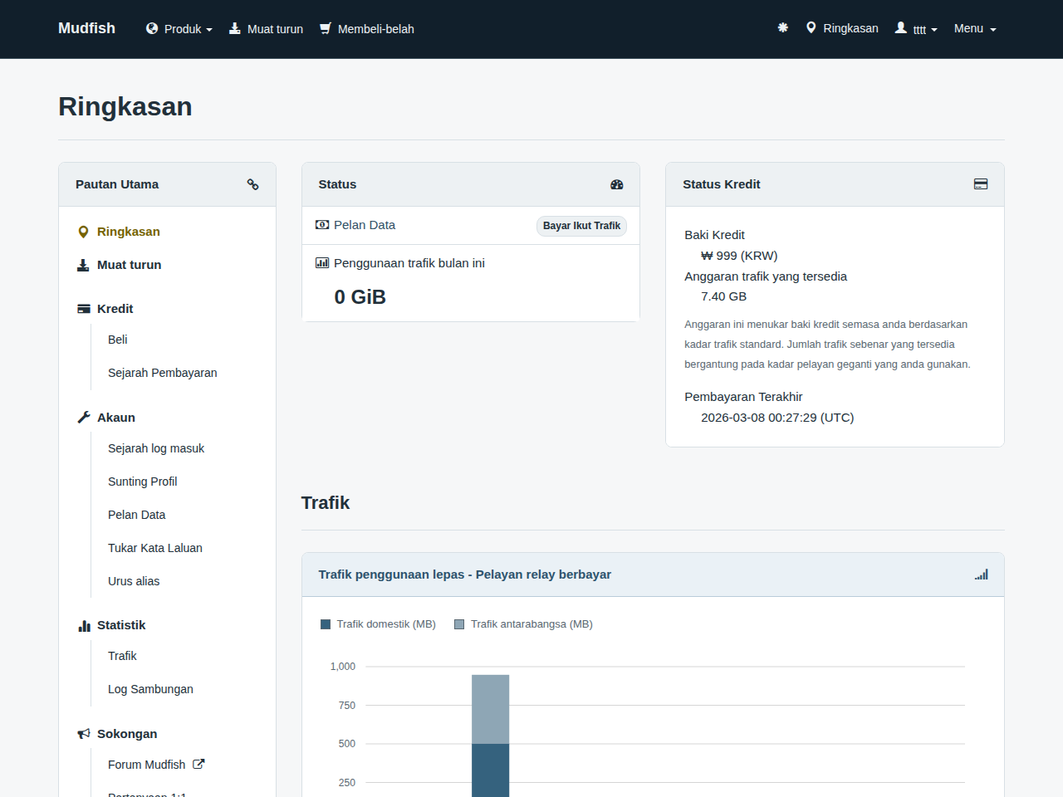Click the grey international traffic bar segment
The image size is (1063, 797).
[491, 709]
